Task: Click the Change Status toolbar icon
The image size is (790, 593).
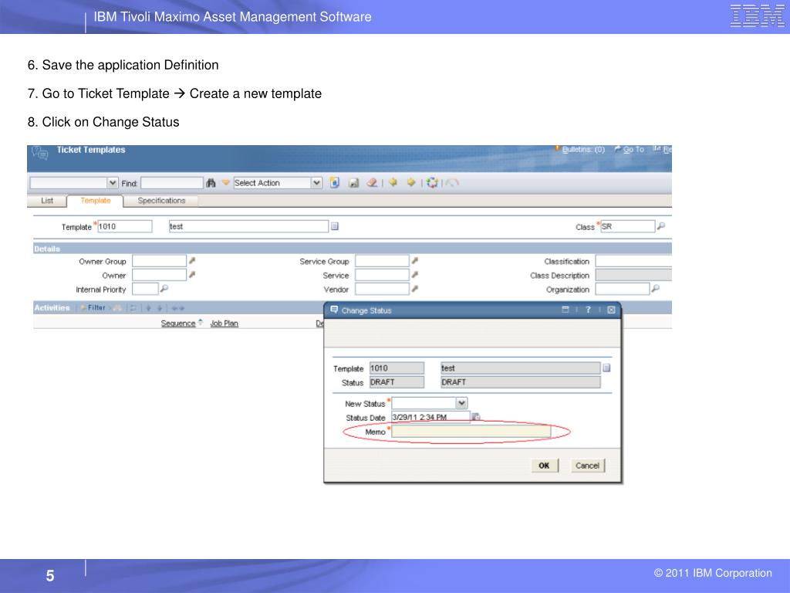Action: pyautogui.click(x=432, y=182)
